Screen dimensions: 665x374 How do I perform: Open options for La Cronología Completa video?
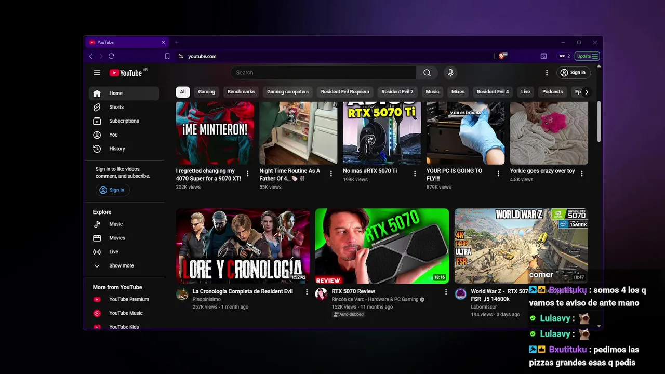tap(307, 292)
